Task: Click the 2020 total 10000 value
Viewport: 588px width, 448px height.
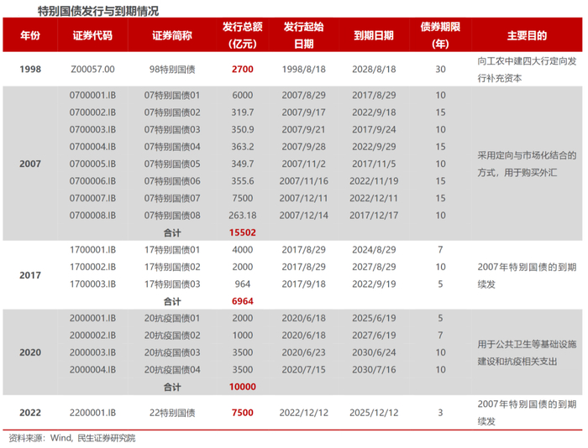Action: (x=242, y=387)
